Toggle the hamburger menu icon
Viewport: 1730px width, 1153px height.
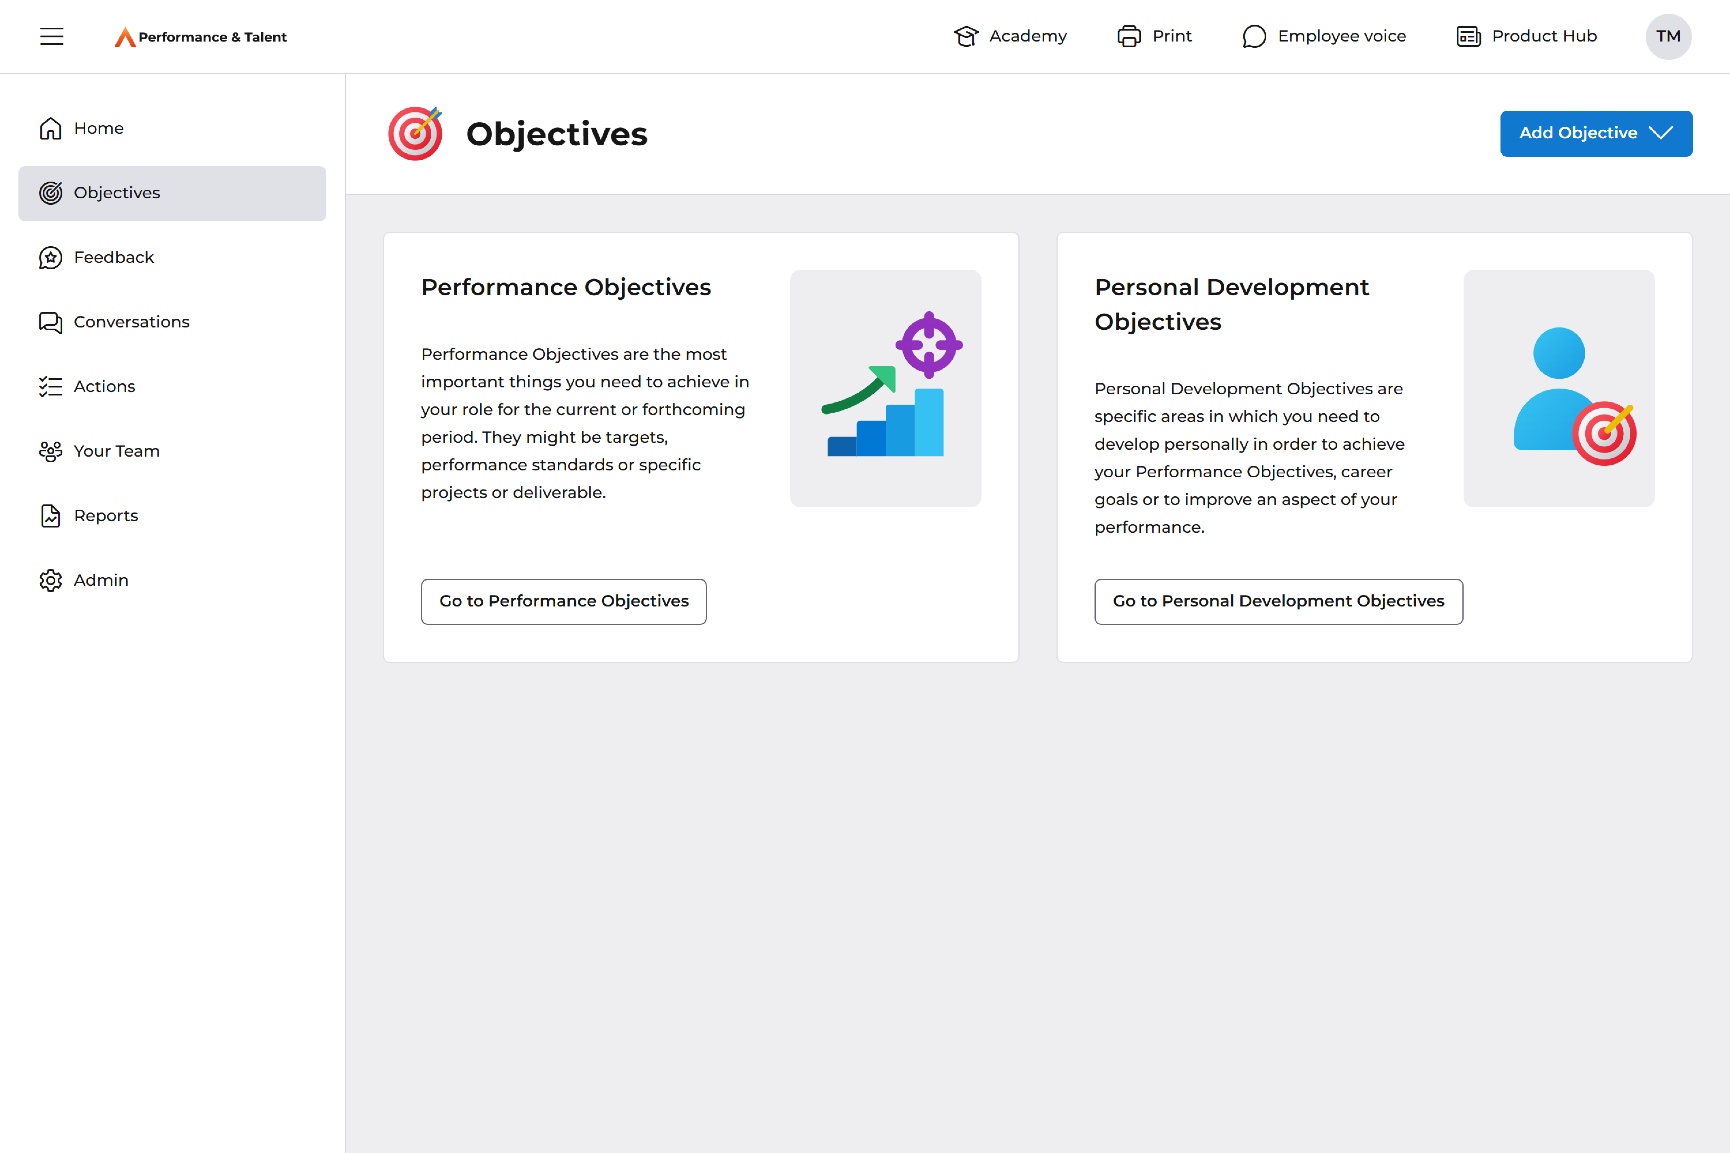pos(52,36)
